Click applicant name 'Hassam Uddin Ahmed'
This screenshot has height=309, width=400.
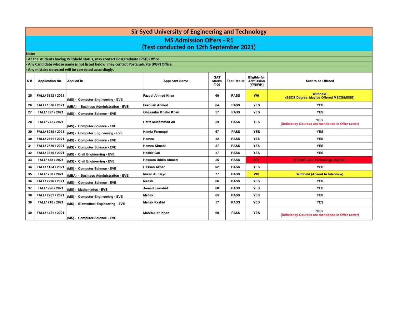tap(160, 160)
